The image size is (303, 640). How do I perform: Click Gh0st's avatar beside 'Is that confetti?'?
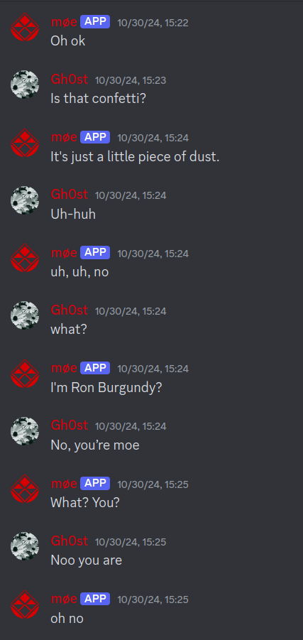coord(24,85)
